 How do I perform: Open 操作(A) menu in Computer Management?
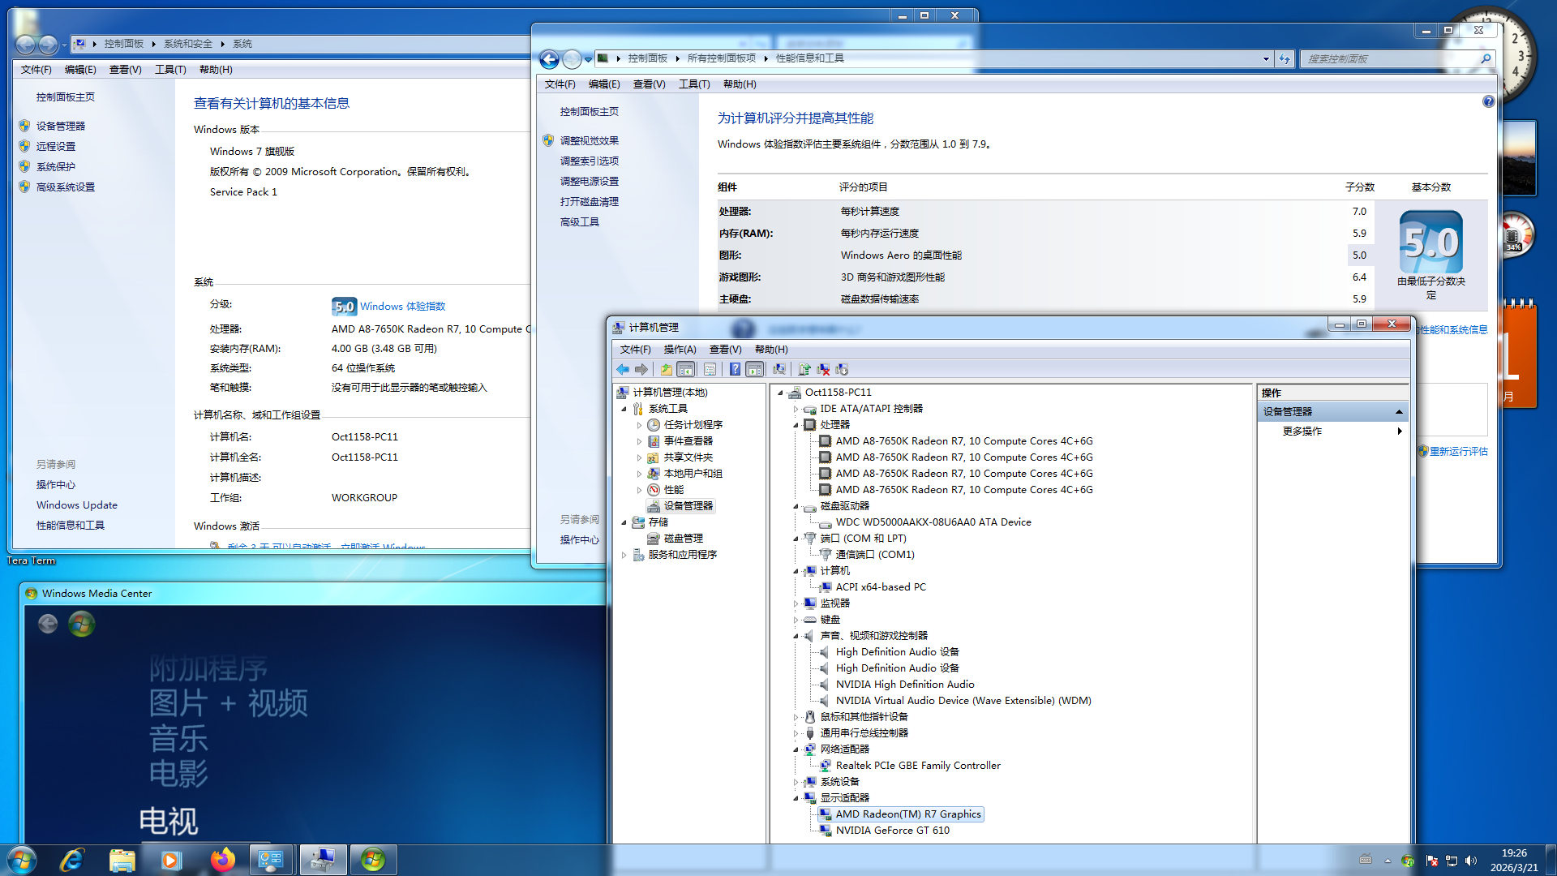click(x=680, y=350)
